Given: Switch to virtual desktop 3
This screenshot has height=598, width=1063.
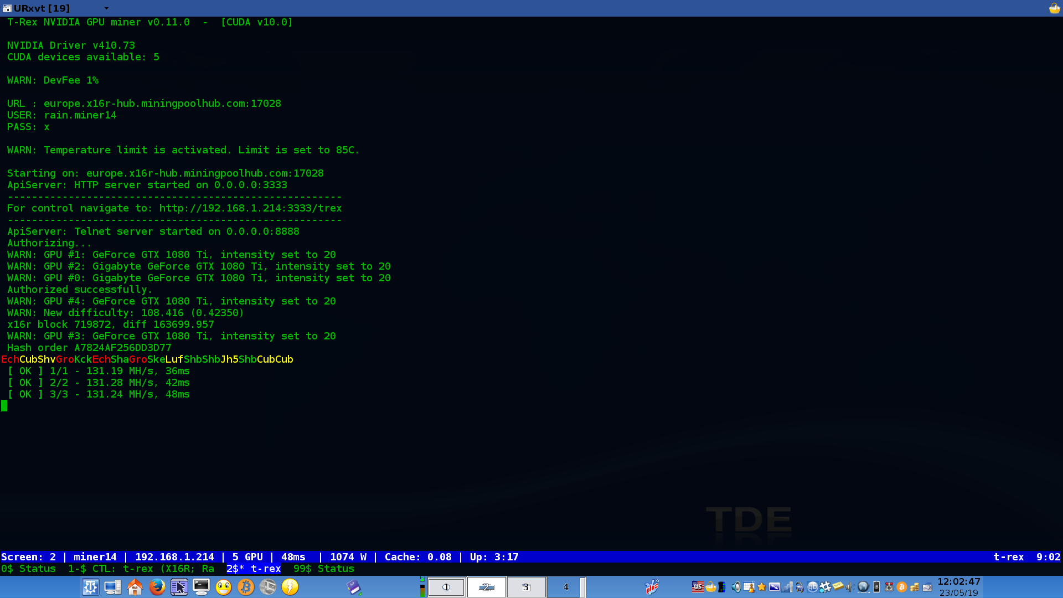Looking at the screenshot, I should (x=527, y=587).
